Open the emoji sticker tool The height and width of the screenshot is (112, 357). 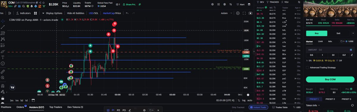(x=3, y=63)
